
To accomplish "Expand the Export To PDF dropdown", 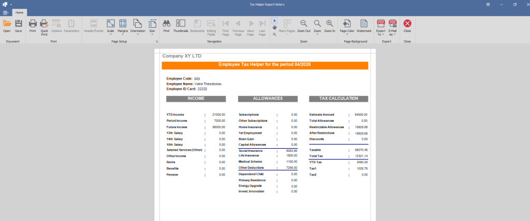I will pyautogui.click(x=380, y=27).
